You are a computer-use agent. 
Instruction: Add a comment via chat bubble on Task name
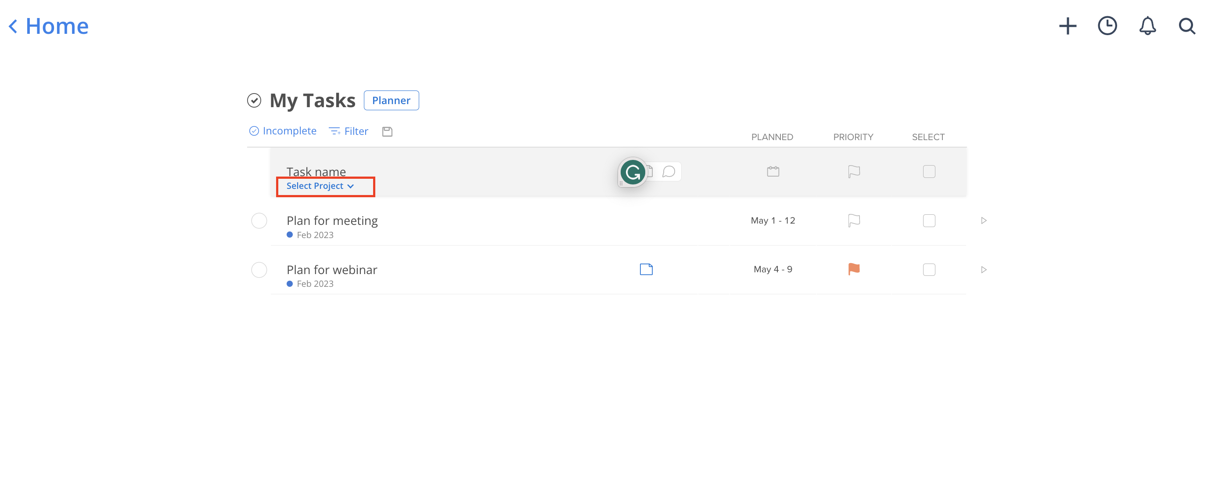[x=669, y=171]
